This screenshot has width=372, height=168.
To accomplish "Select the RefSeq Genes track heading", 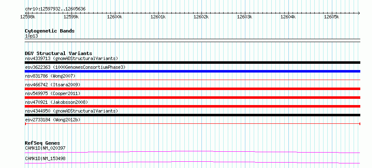I will pos(42,143).
